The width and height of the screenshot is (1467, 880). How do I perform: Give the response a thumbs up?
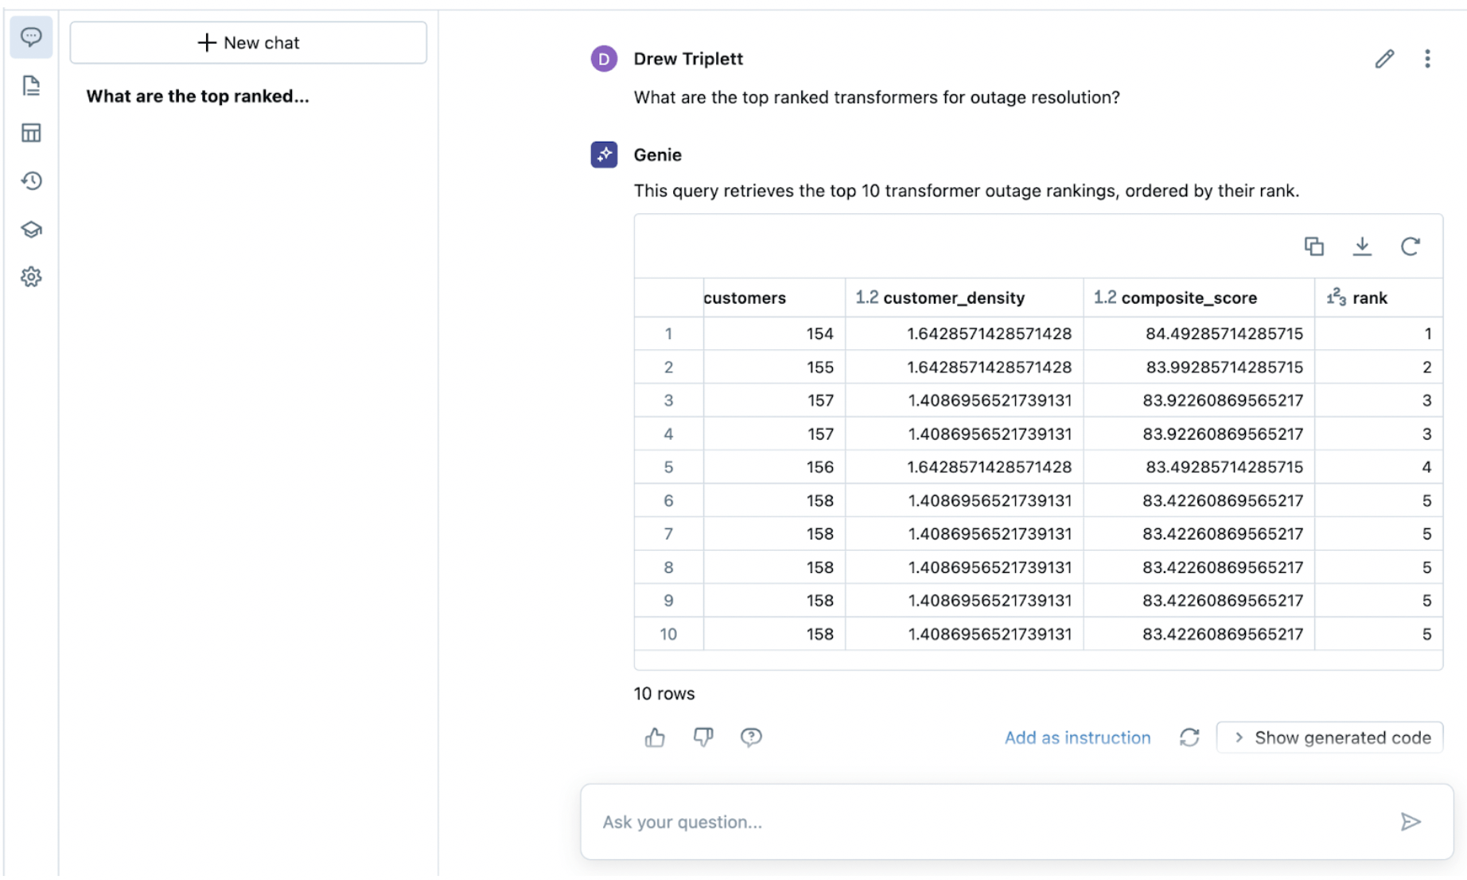click(655, 738)
